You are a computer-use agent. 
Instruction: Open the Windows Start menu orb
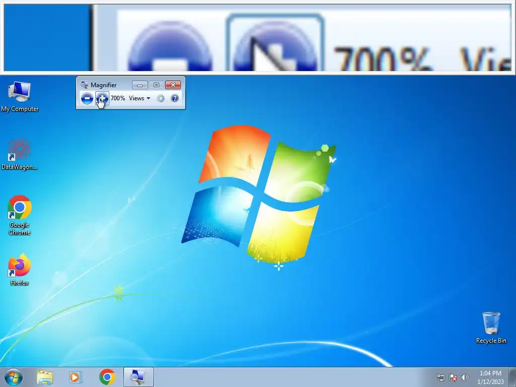14,377
